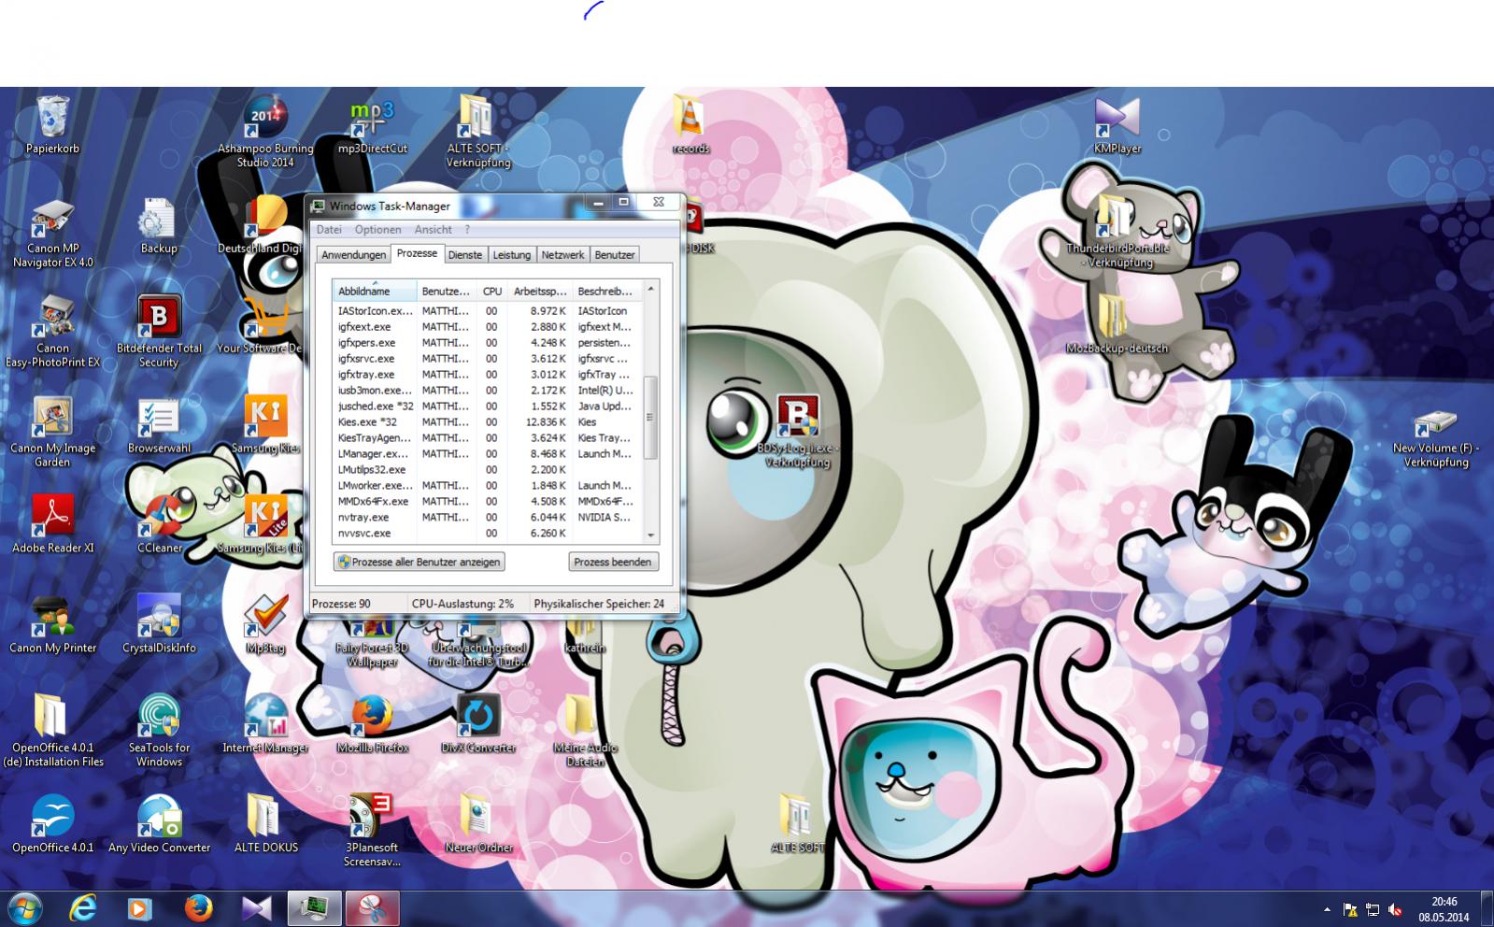The width and height of the screenshot is (1494, 927).
Task: Open the DivX Converter icon
Action: point(478,725)
